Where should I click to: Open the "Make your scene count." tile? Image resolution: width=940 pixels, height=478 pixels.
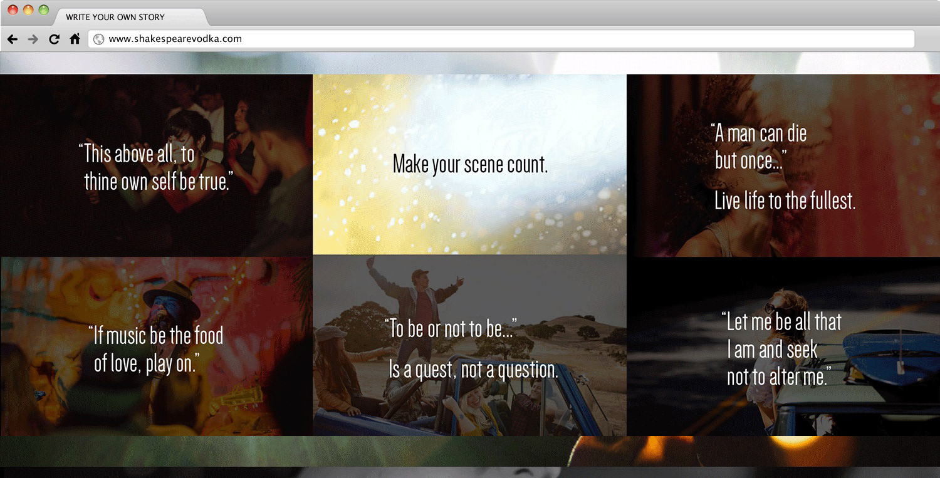[x=470, y=165]
